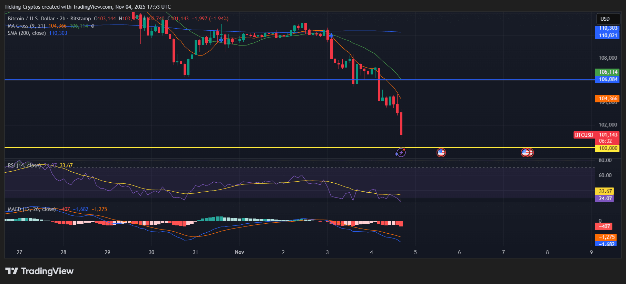Open the TradingView logo link
Screen dimensions: 626x284
[x=40, y=271]
